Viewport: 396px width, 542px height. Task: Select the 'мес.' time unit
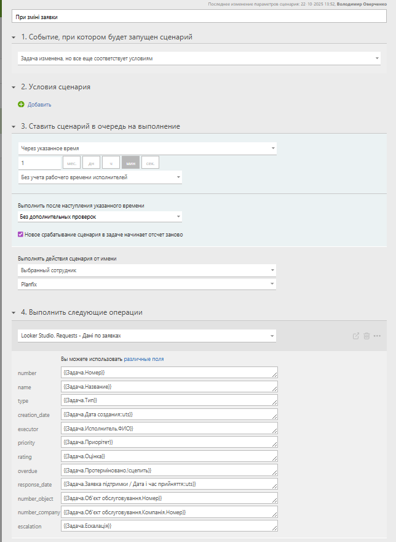pos(71,163)
